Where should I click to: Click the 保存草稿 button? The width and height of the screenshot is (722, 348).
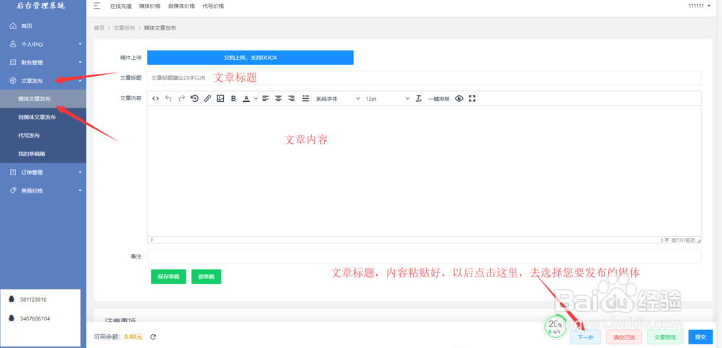168,277
